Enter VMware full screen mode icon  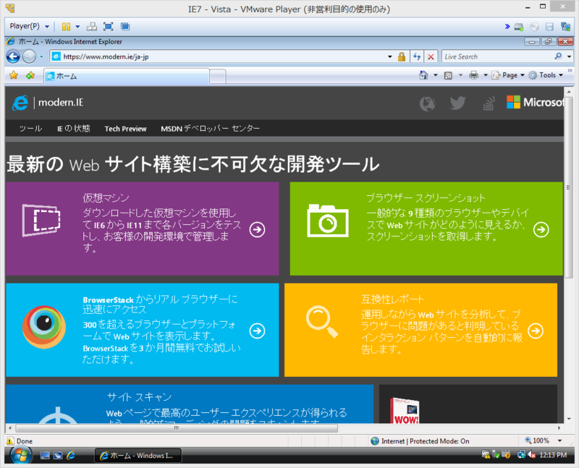[108, 27]
